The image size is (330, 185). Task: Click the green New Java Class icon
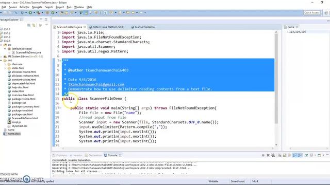pyautogui.click(x=53, y=13)
